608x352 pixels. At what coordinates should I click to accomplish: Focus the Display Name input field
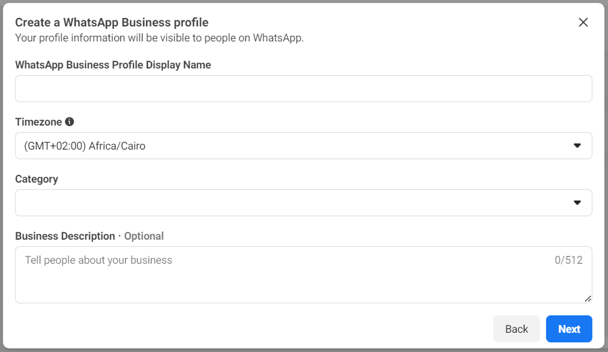pyautogui.click(x=304, y=89)
